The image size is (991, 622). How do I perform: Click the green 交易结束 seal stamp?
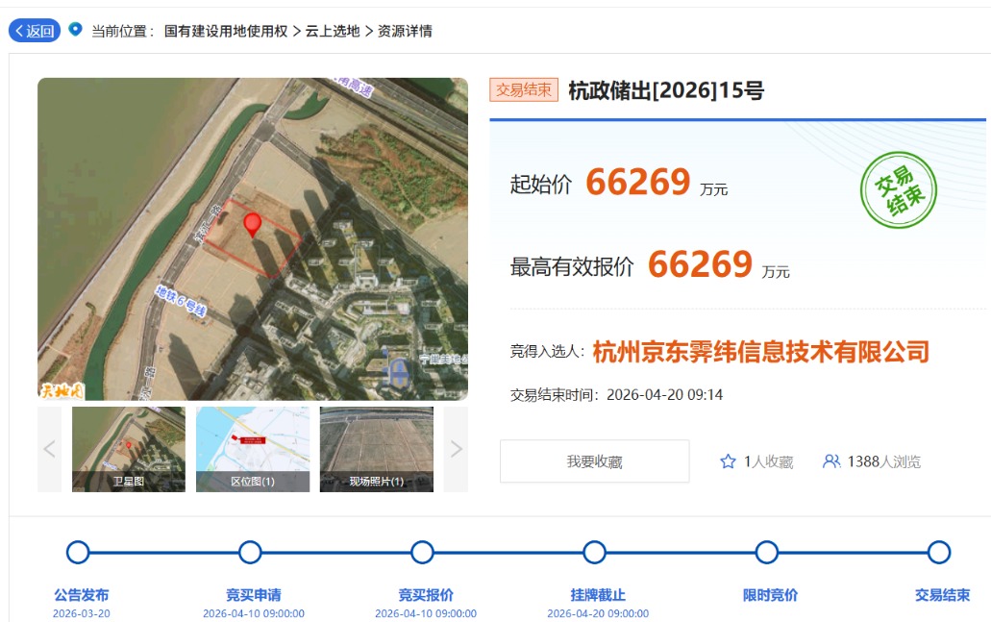click(x=898, y=189)
